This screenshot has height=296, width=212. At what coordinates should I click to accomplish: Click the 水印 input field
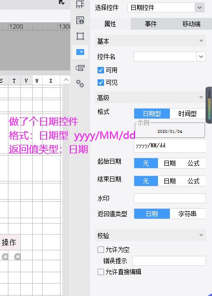[170, 198]
